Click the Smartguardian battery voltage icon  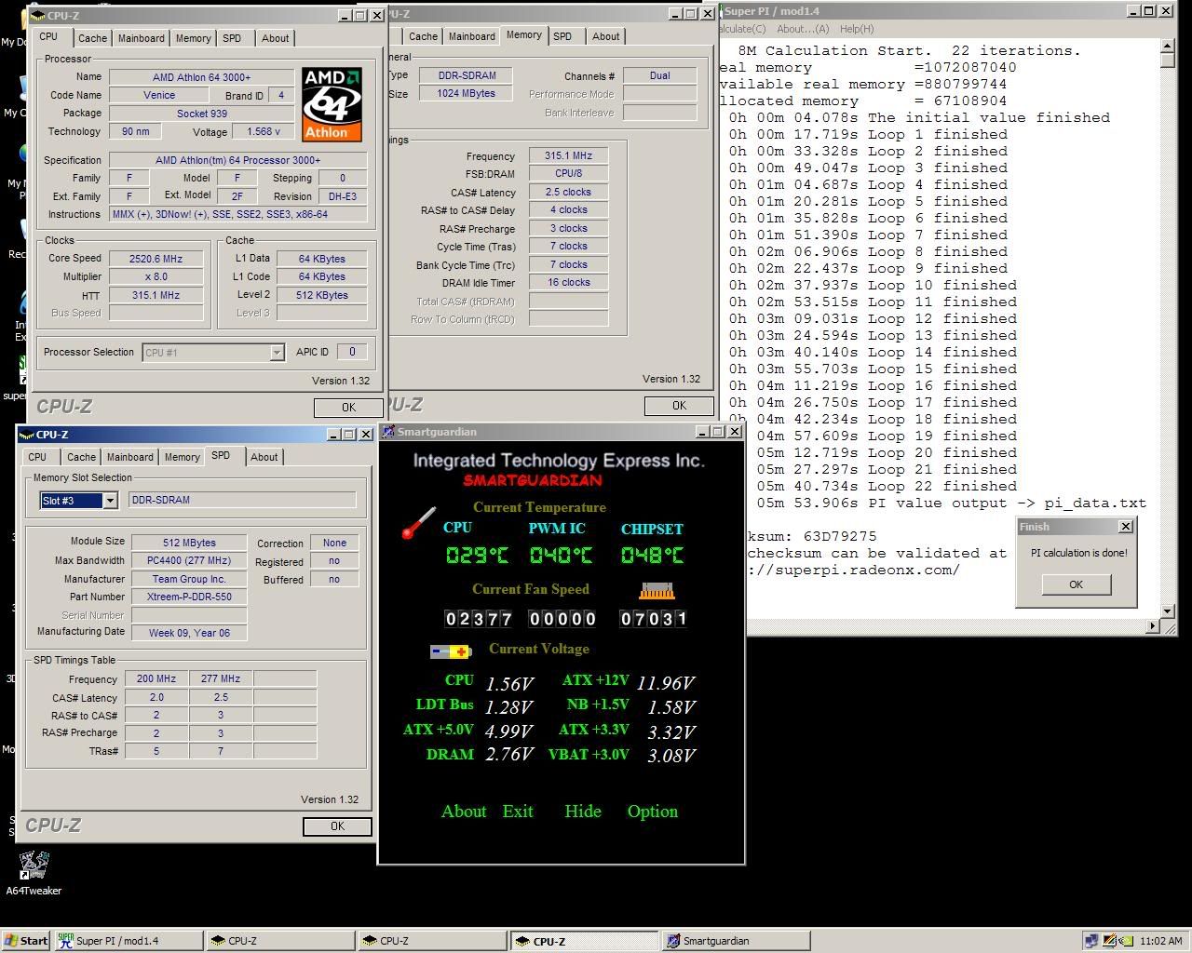451,651
